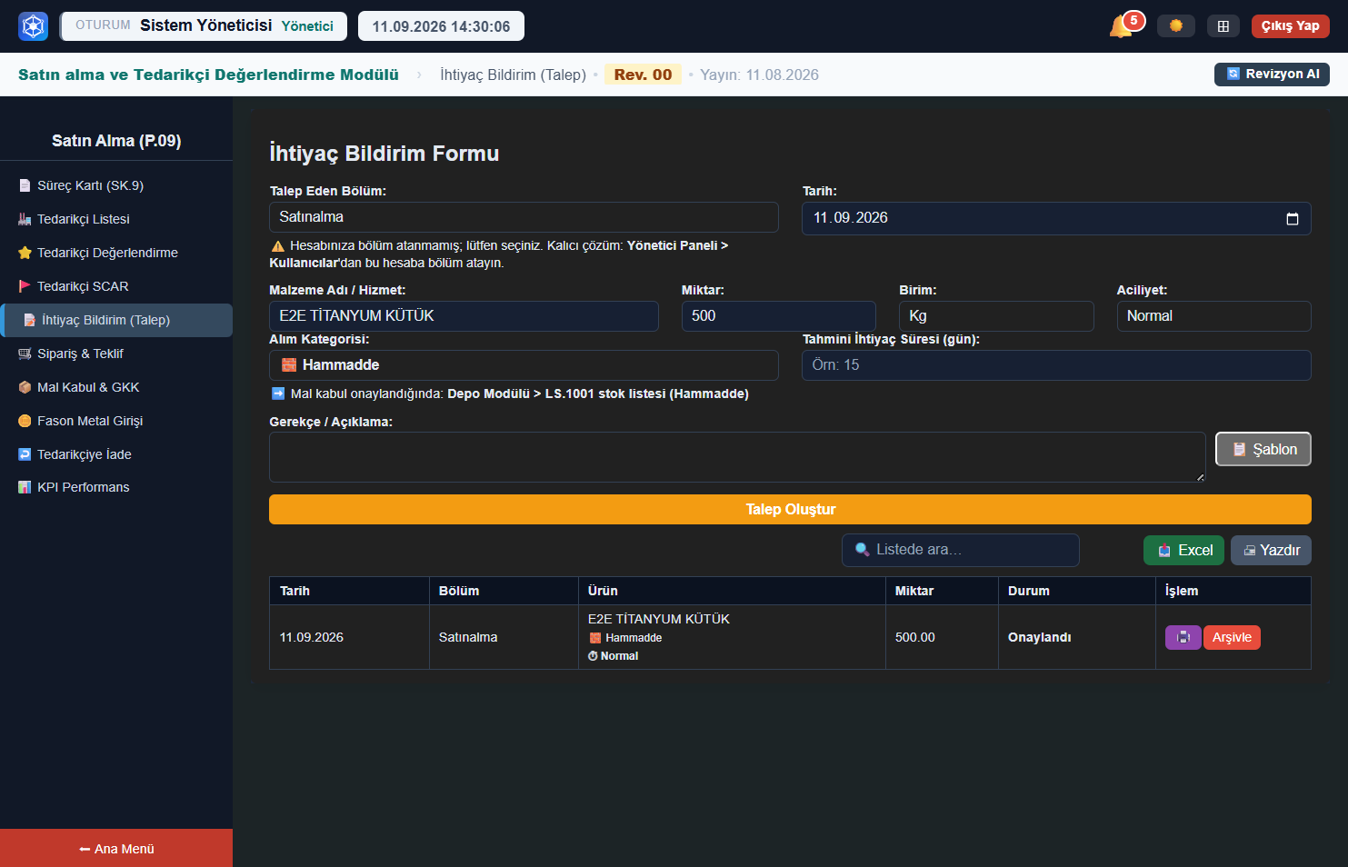1348x867 pixels.
Task: Open Fason Metal Girişi page
Action: click(x=116, y=421)
